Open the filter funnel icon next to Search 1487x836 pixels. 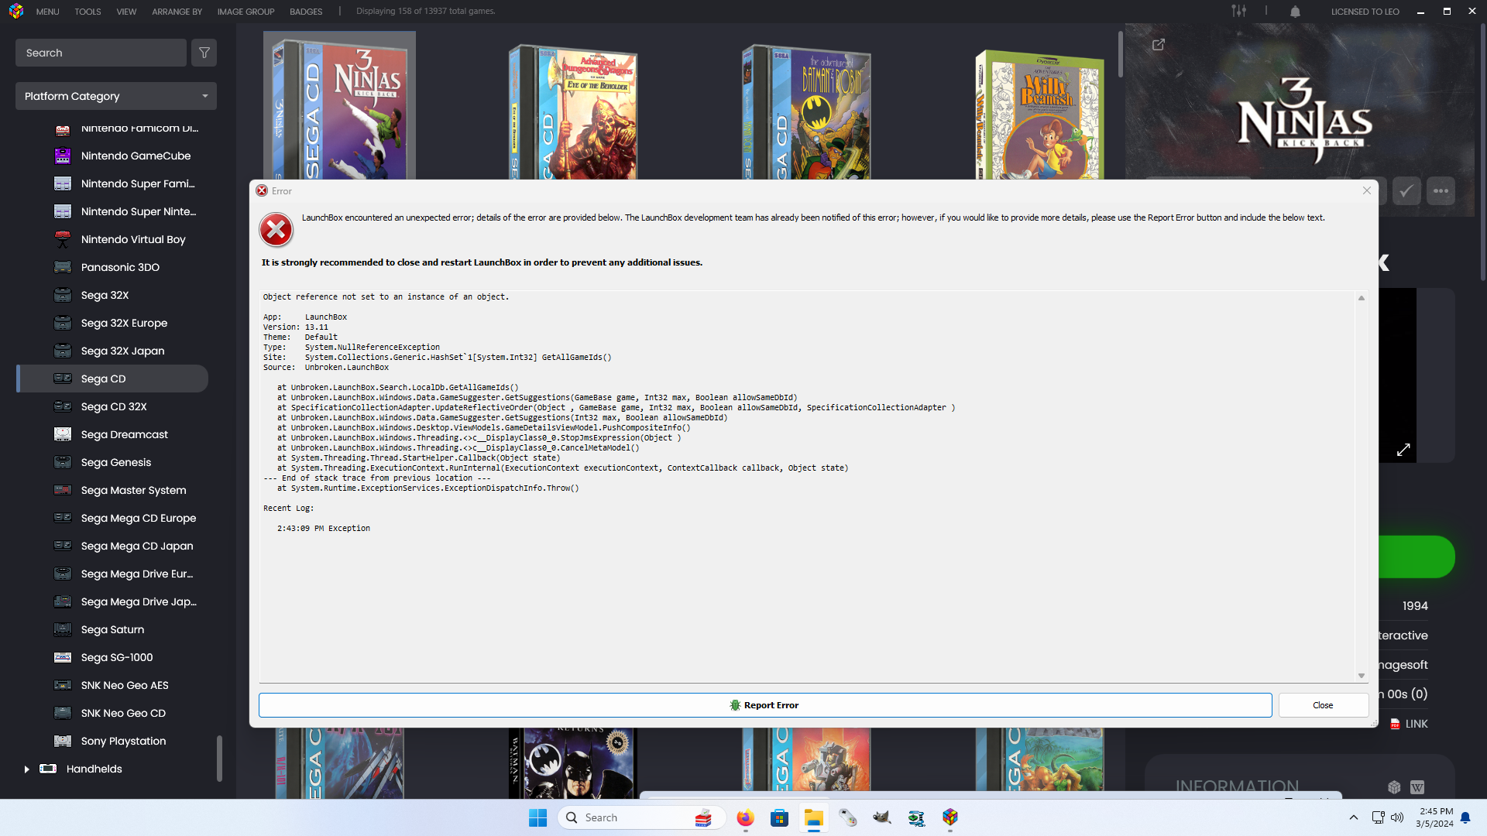click(x=204, y=53)
